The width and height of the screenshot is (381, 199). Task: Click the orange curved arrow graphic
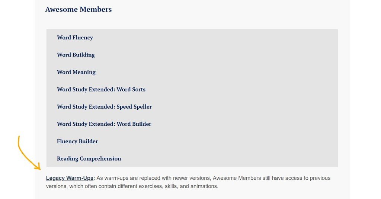(x=29, y=153)
